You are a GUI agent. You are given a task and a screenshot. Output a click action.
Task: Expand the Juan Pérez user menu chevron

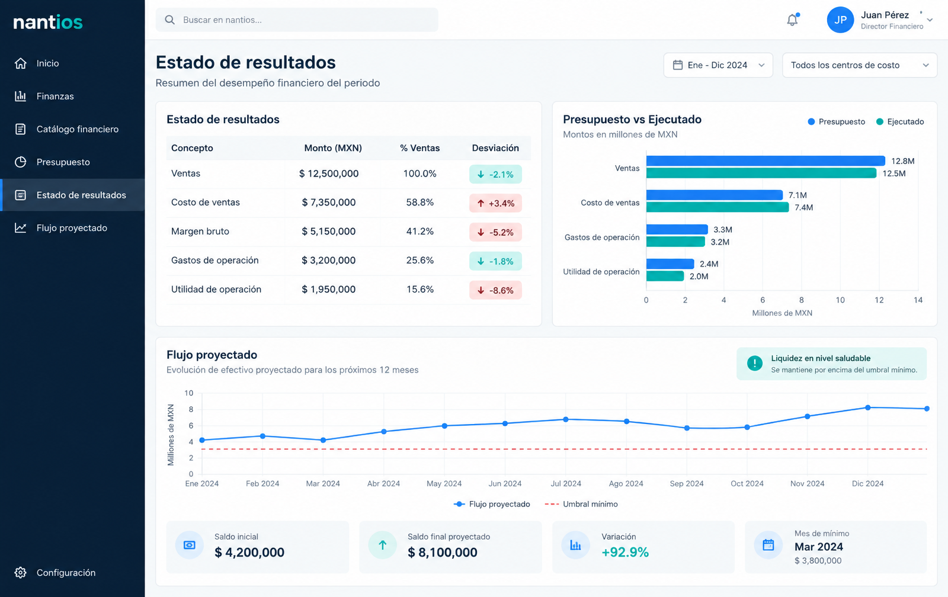coord(930,20)
